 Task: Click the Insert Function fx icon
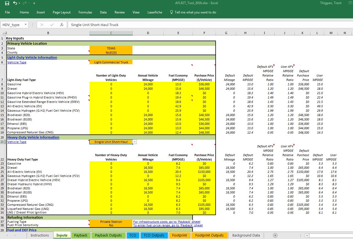[62, 25]
